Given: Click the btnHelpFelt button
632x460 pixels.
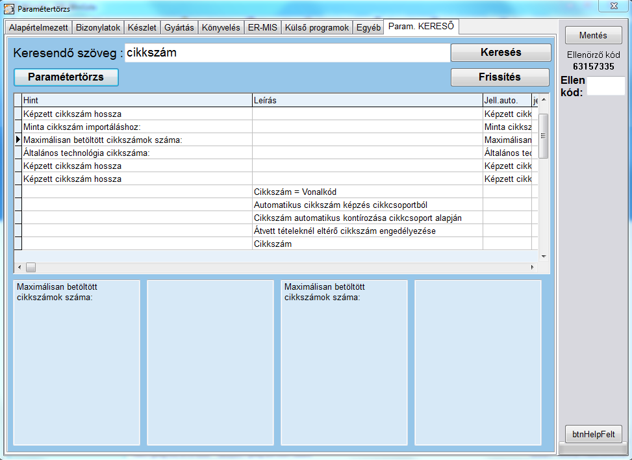Looking at the screenshot, I should click(x=593, y=434).
